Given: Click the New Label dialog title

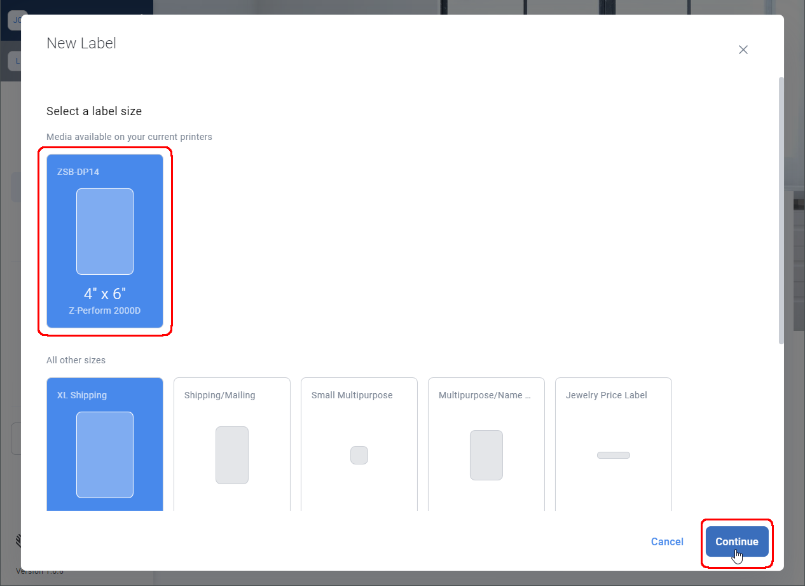Looking at the screenshot, I should coord(81,43).
